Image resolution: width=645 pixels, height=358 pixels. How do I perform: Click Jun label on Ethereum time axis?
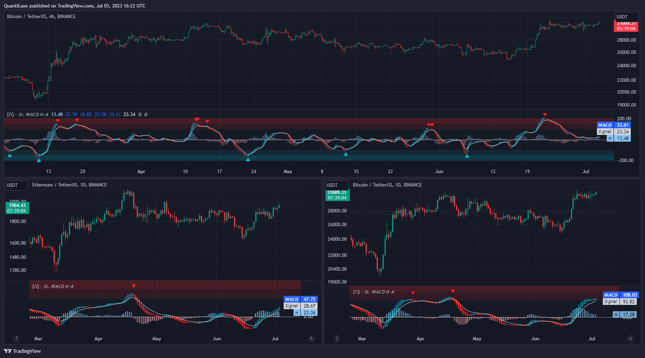coord(217,339)
